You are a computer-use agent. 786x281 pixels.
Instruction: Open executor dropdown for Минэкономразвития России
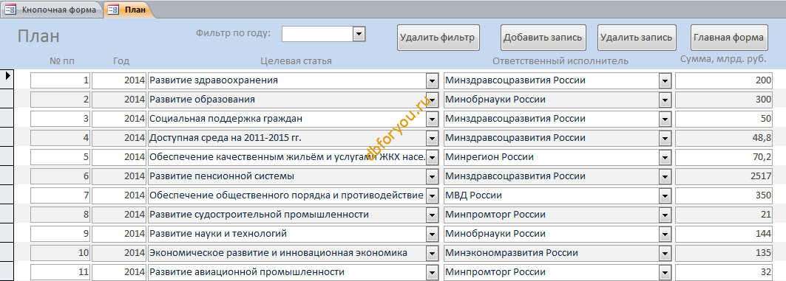click(665, 254)
